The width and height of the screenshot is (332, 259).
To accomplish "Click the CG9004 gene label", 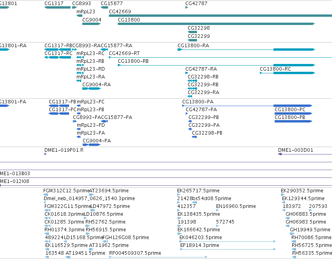I will [92, 20].
